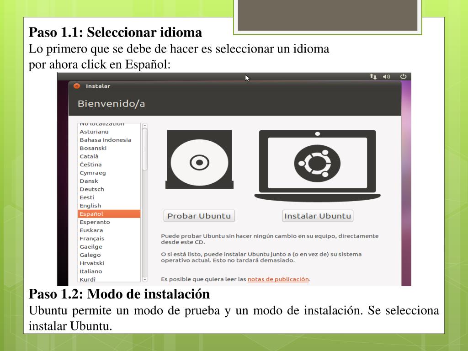Click language list scroll up arrow
This screenshot has height=351, width=468.
click(145, 126)
